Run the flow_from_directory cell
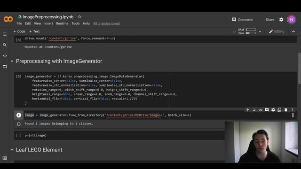301x169 pixels. pos(19,115)
